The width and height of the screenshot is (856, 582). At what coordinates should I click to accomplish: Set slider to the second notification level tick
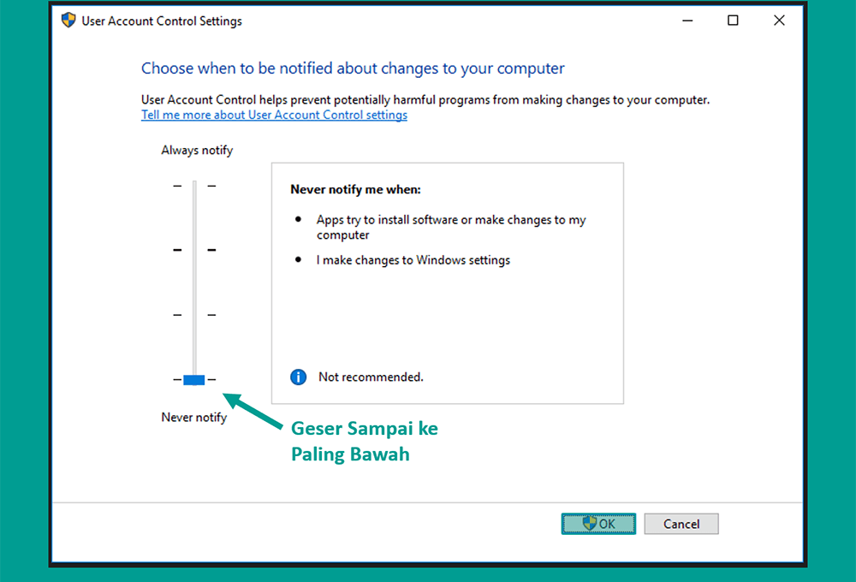pyautogui.click(x=194, y=250)
